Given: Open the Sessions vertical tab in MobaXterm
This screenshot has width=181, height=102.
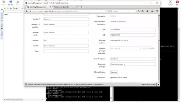Looking at the screenshot, I should (x=2, y=16).
